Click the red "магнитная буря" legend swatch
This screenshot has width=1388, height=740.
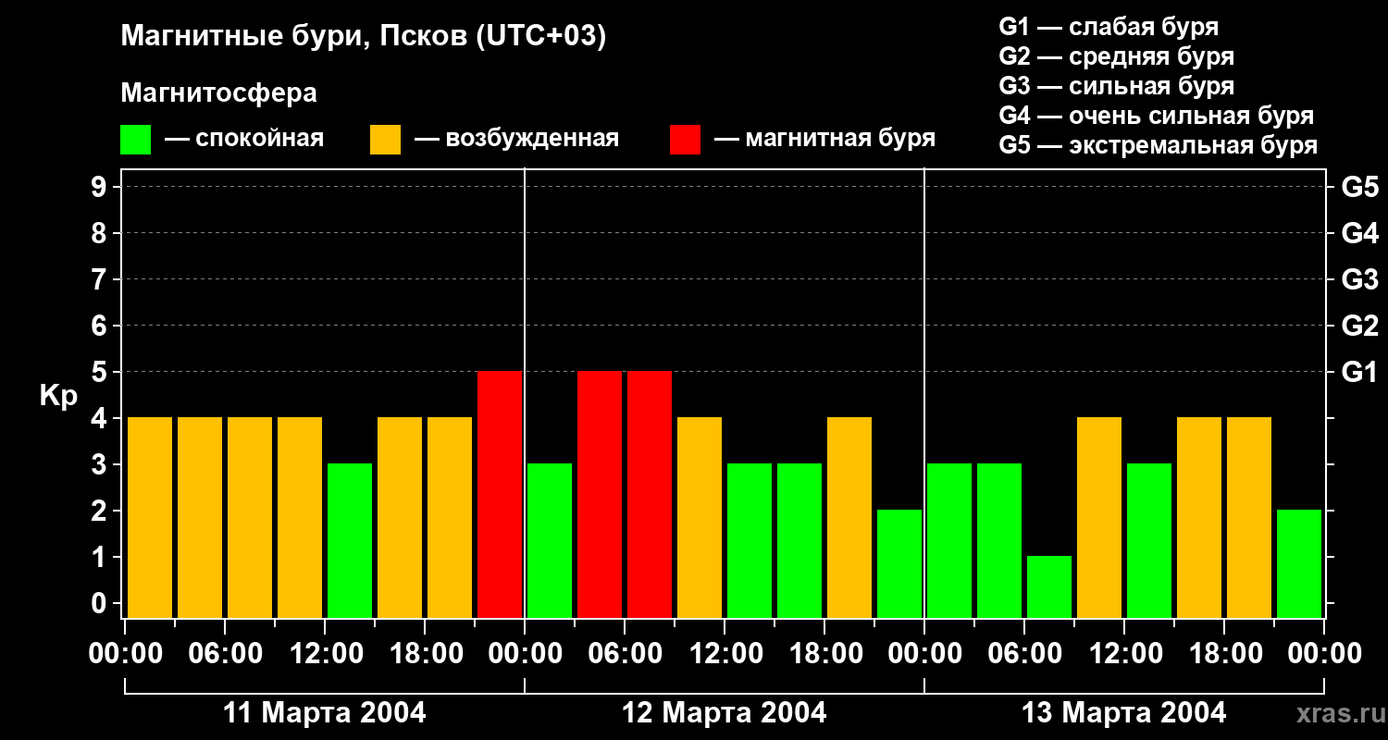coord(685,140)
